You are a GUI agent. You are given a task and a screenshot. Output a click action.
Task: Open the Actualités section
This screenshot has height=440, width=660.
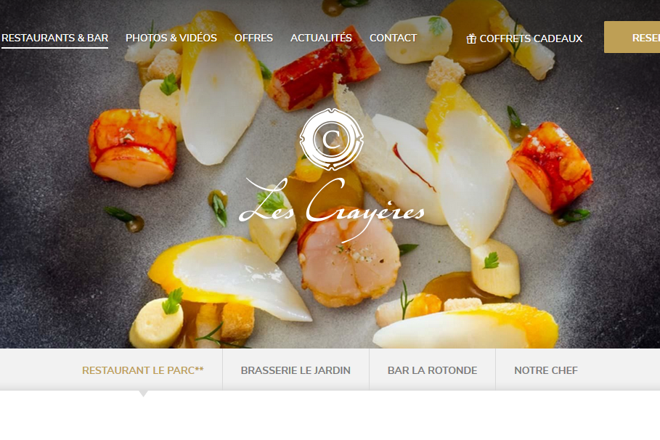point(321,38)
